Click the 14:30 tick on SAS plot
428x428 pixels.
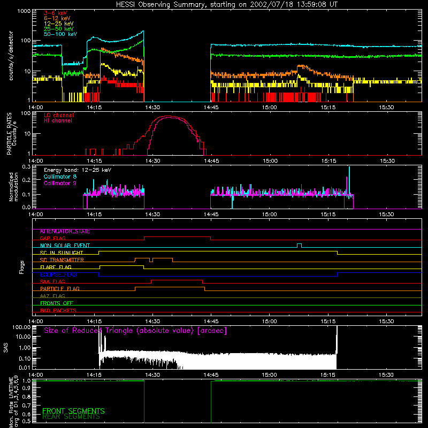click(152, 375)
